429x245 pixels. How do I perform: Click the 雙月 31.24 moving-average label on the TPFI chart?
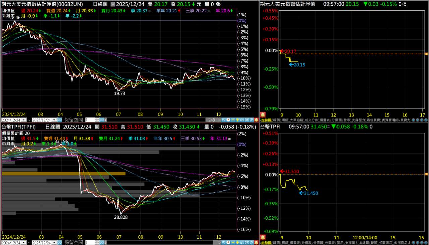111,138
